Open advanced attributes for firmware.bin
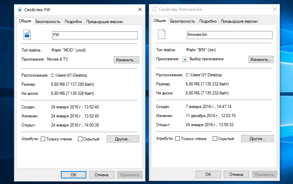Viewport: 293px width, 184px height. (x=258, y=139)
